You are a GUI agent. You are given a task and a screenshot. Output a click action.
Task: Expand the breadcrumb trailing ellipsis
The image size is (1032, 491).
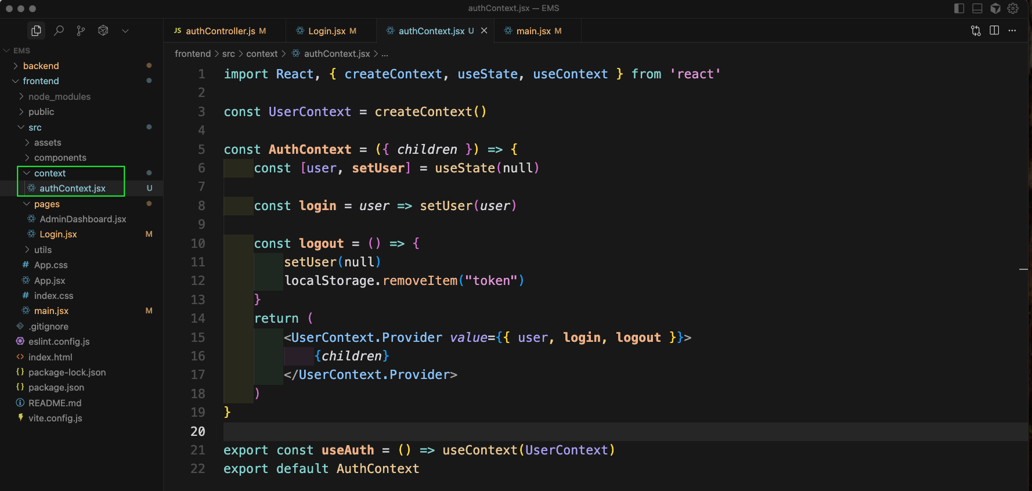pyautogui.click(x=384, y=54)
